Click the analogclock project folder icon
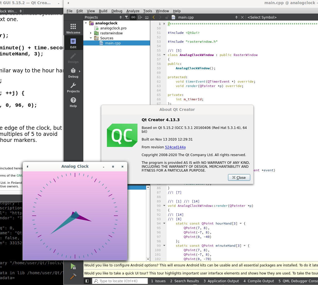 tap(91, 23)
